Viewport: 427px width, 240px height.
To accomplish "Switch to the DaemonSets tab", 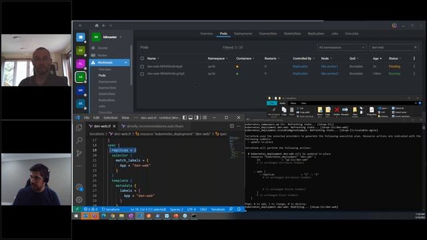I will [x=268, y=34].
